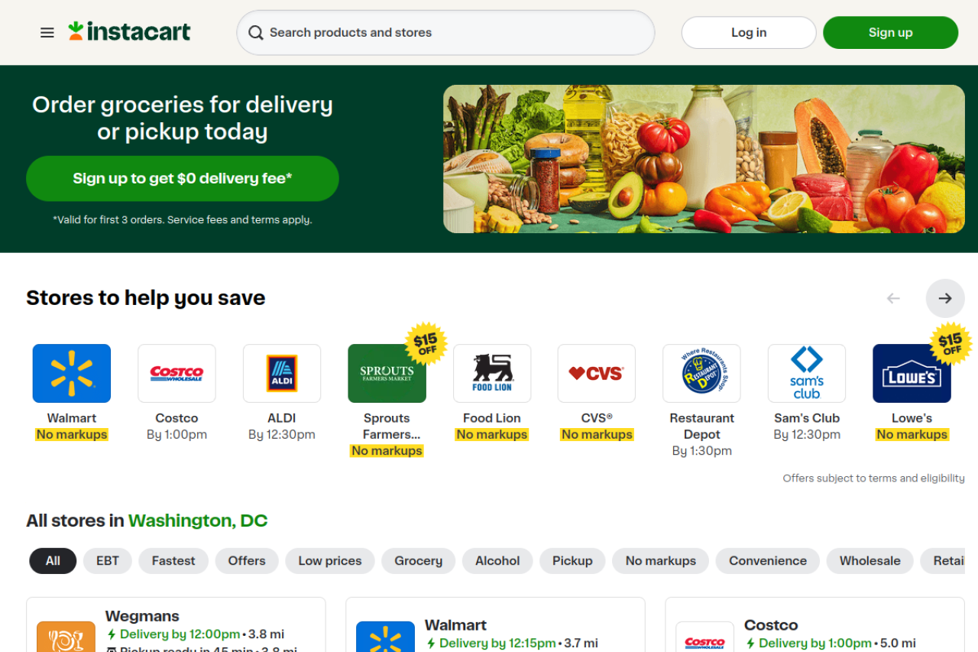Pick the Sam's Club logo
This screenshot has width=978, height=652.
point(807,373)
